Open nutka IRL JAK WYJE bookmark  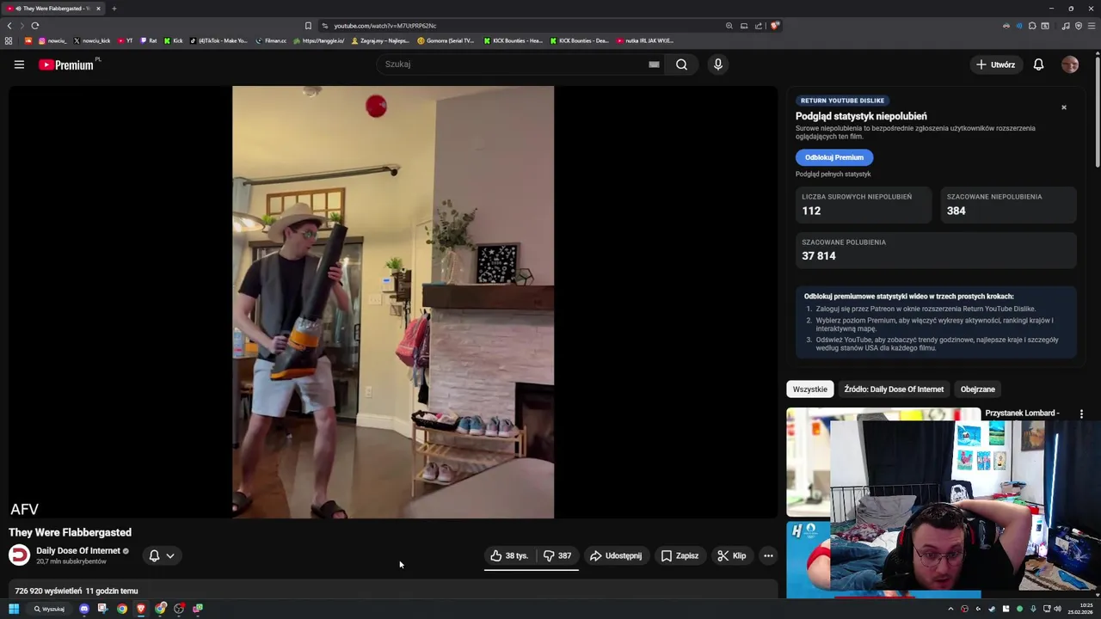(645, 40)
